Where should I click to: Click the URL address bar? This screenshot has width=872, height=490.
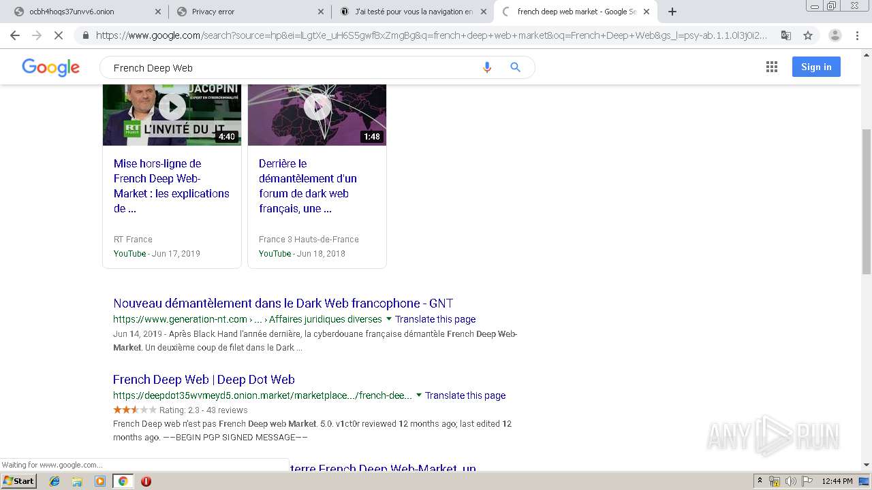coord(431,35)
